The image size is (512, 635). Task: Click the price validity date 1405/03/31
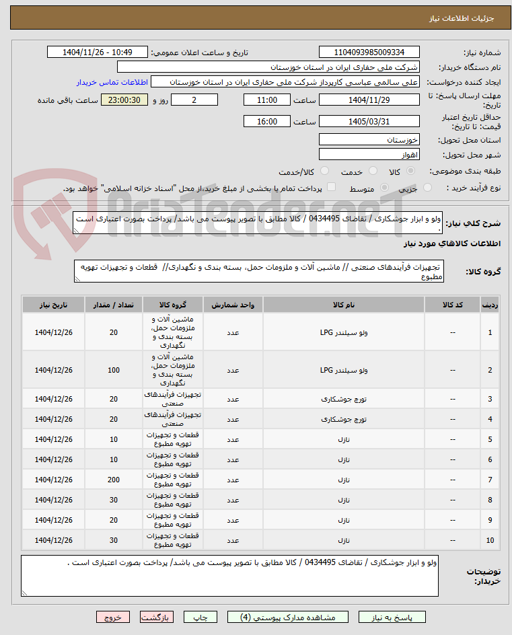coord(369,122)
